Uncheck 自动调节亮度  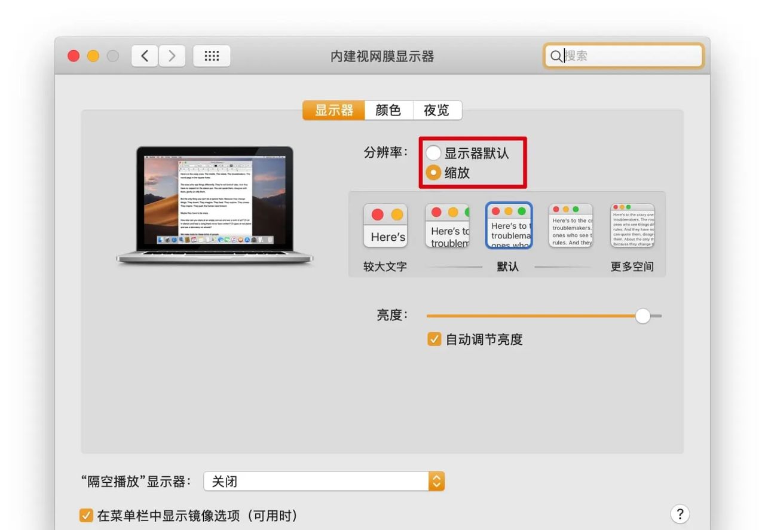coord(433,339)
